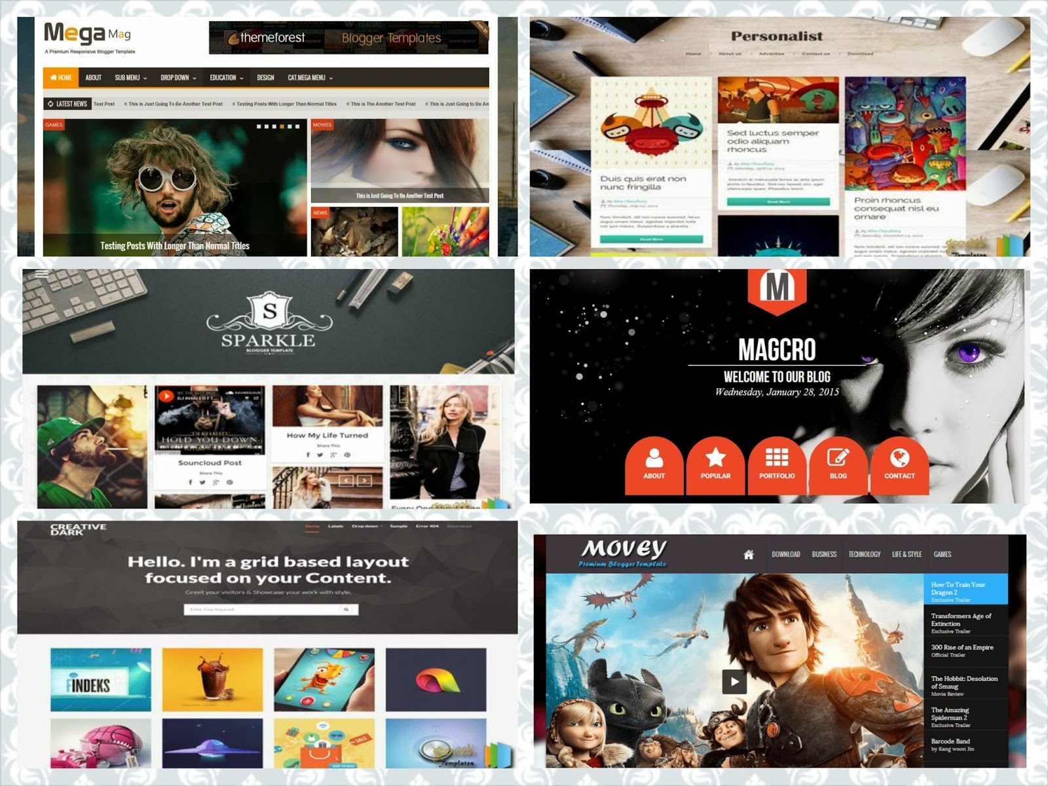Open the Findeks portfolio thumbnail
The image size is (1048, 786).
pos(101,679)
